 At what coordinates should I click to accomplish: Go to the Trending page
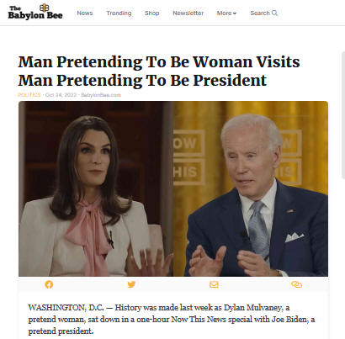point(119,13)
